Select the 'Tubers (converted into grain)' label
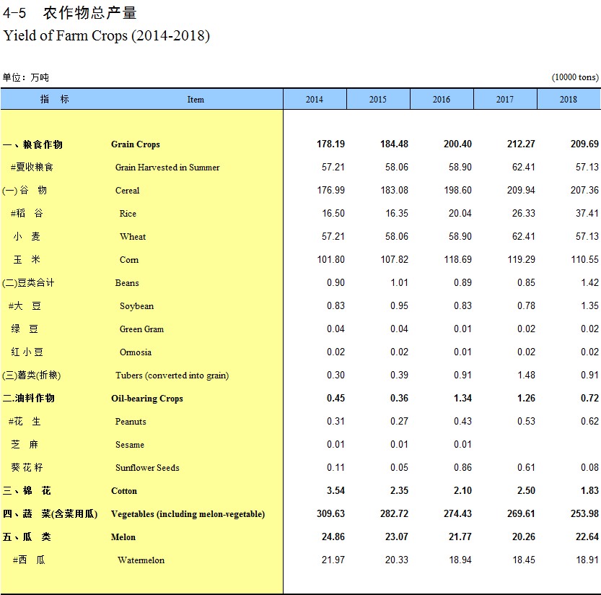Viewport: 601px width, 595px height. pos(172,375)
